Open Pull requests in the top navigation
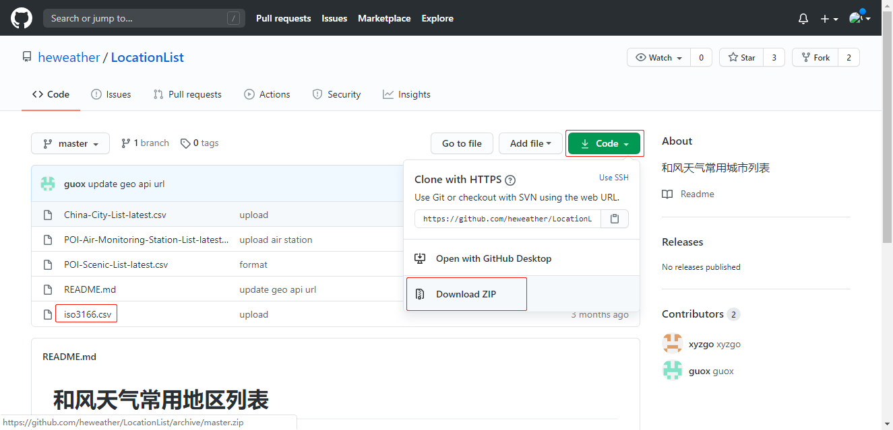The height and width of the screenshot is (430, 893). [283, 19]
